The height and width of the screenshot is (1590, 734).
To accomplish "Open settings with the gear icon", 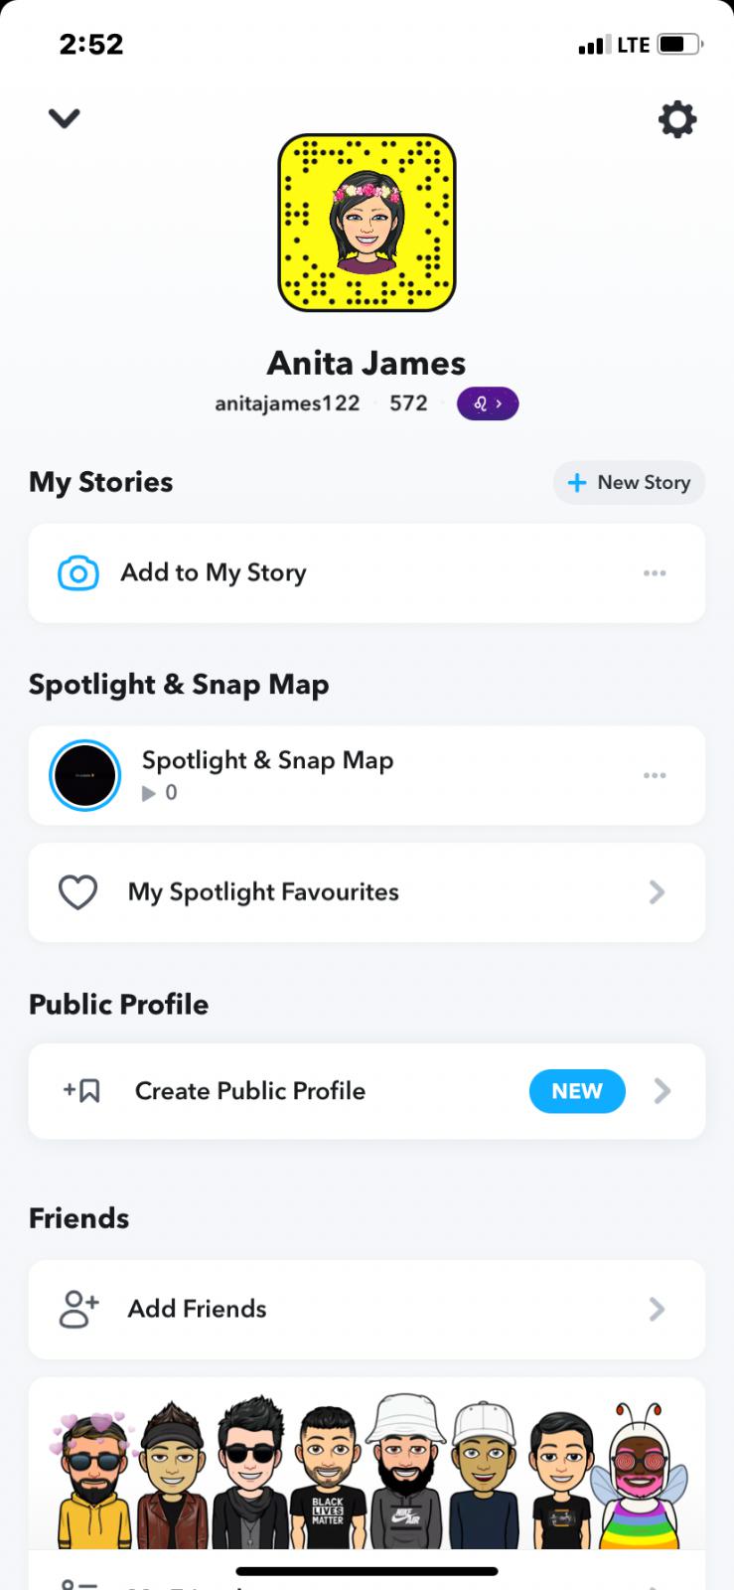I will pyautogui.click(x=677, y=119).
